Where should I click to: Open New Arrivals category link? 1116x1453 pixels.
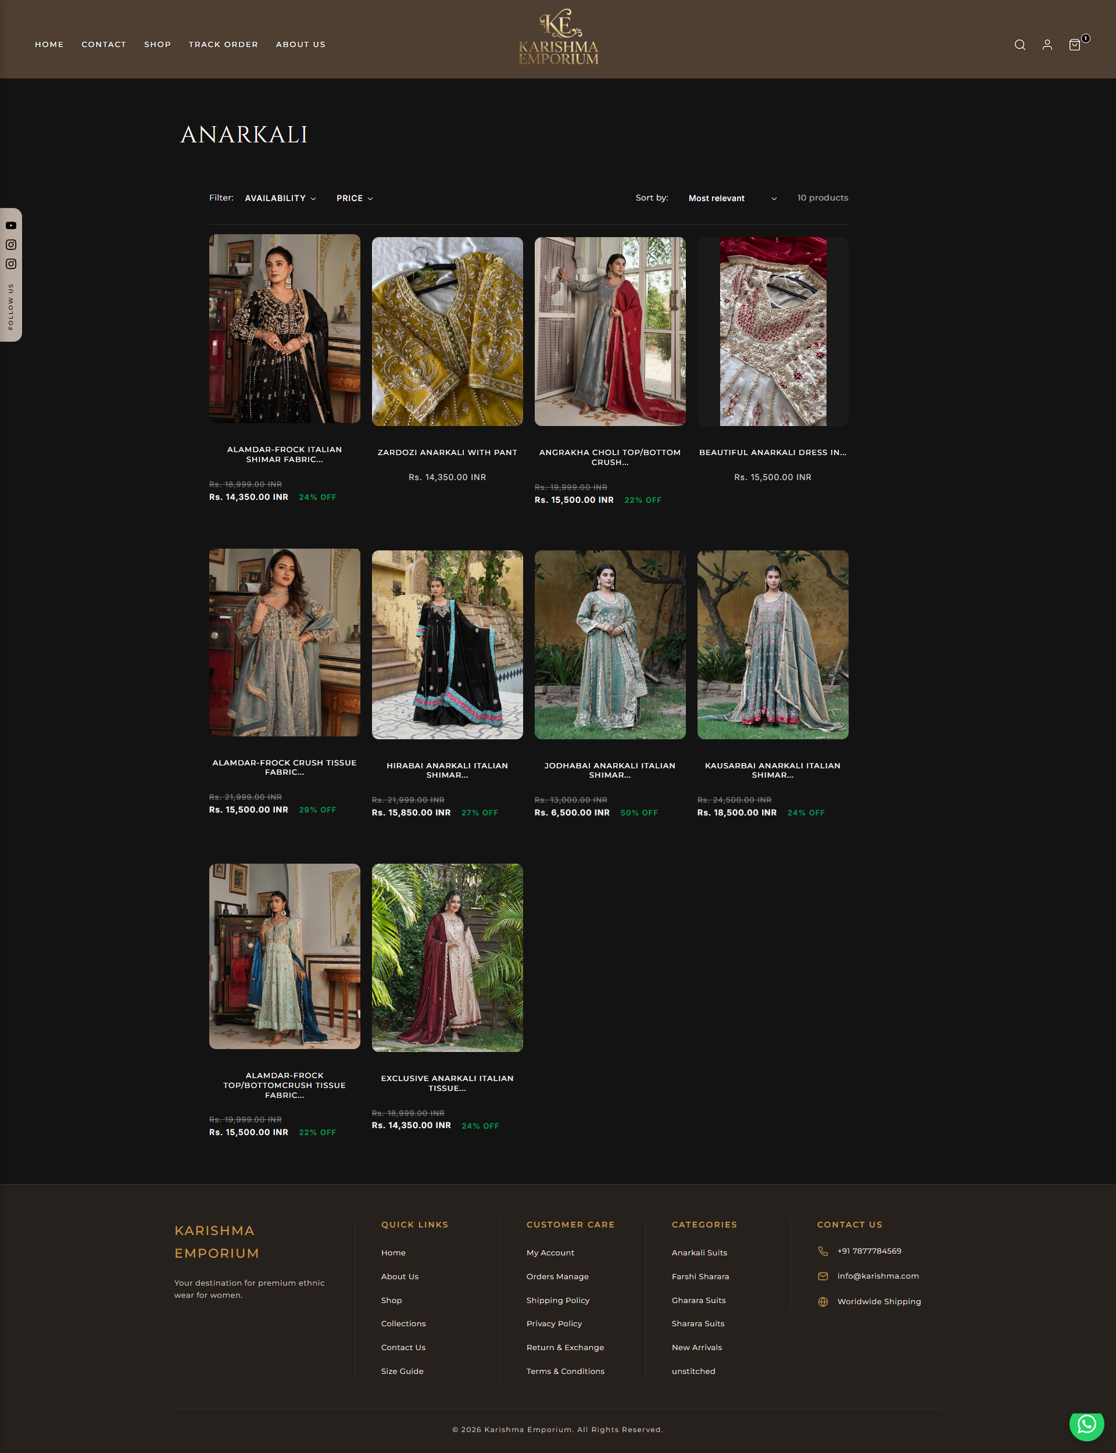click(x=697, y=1347)
